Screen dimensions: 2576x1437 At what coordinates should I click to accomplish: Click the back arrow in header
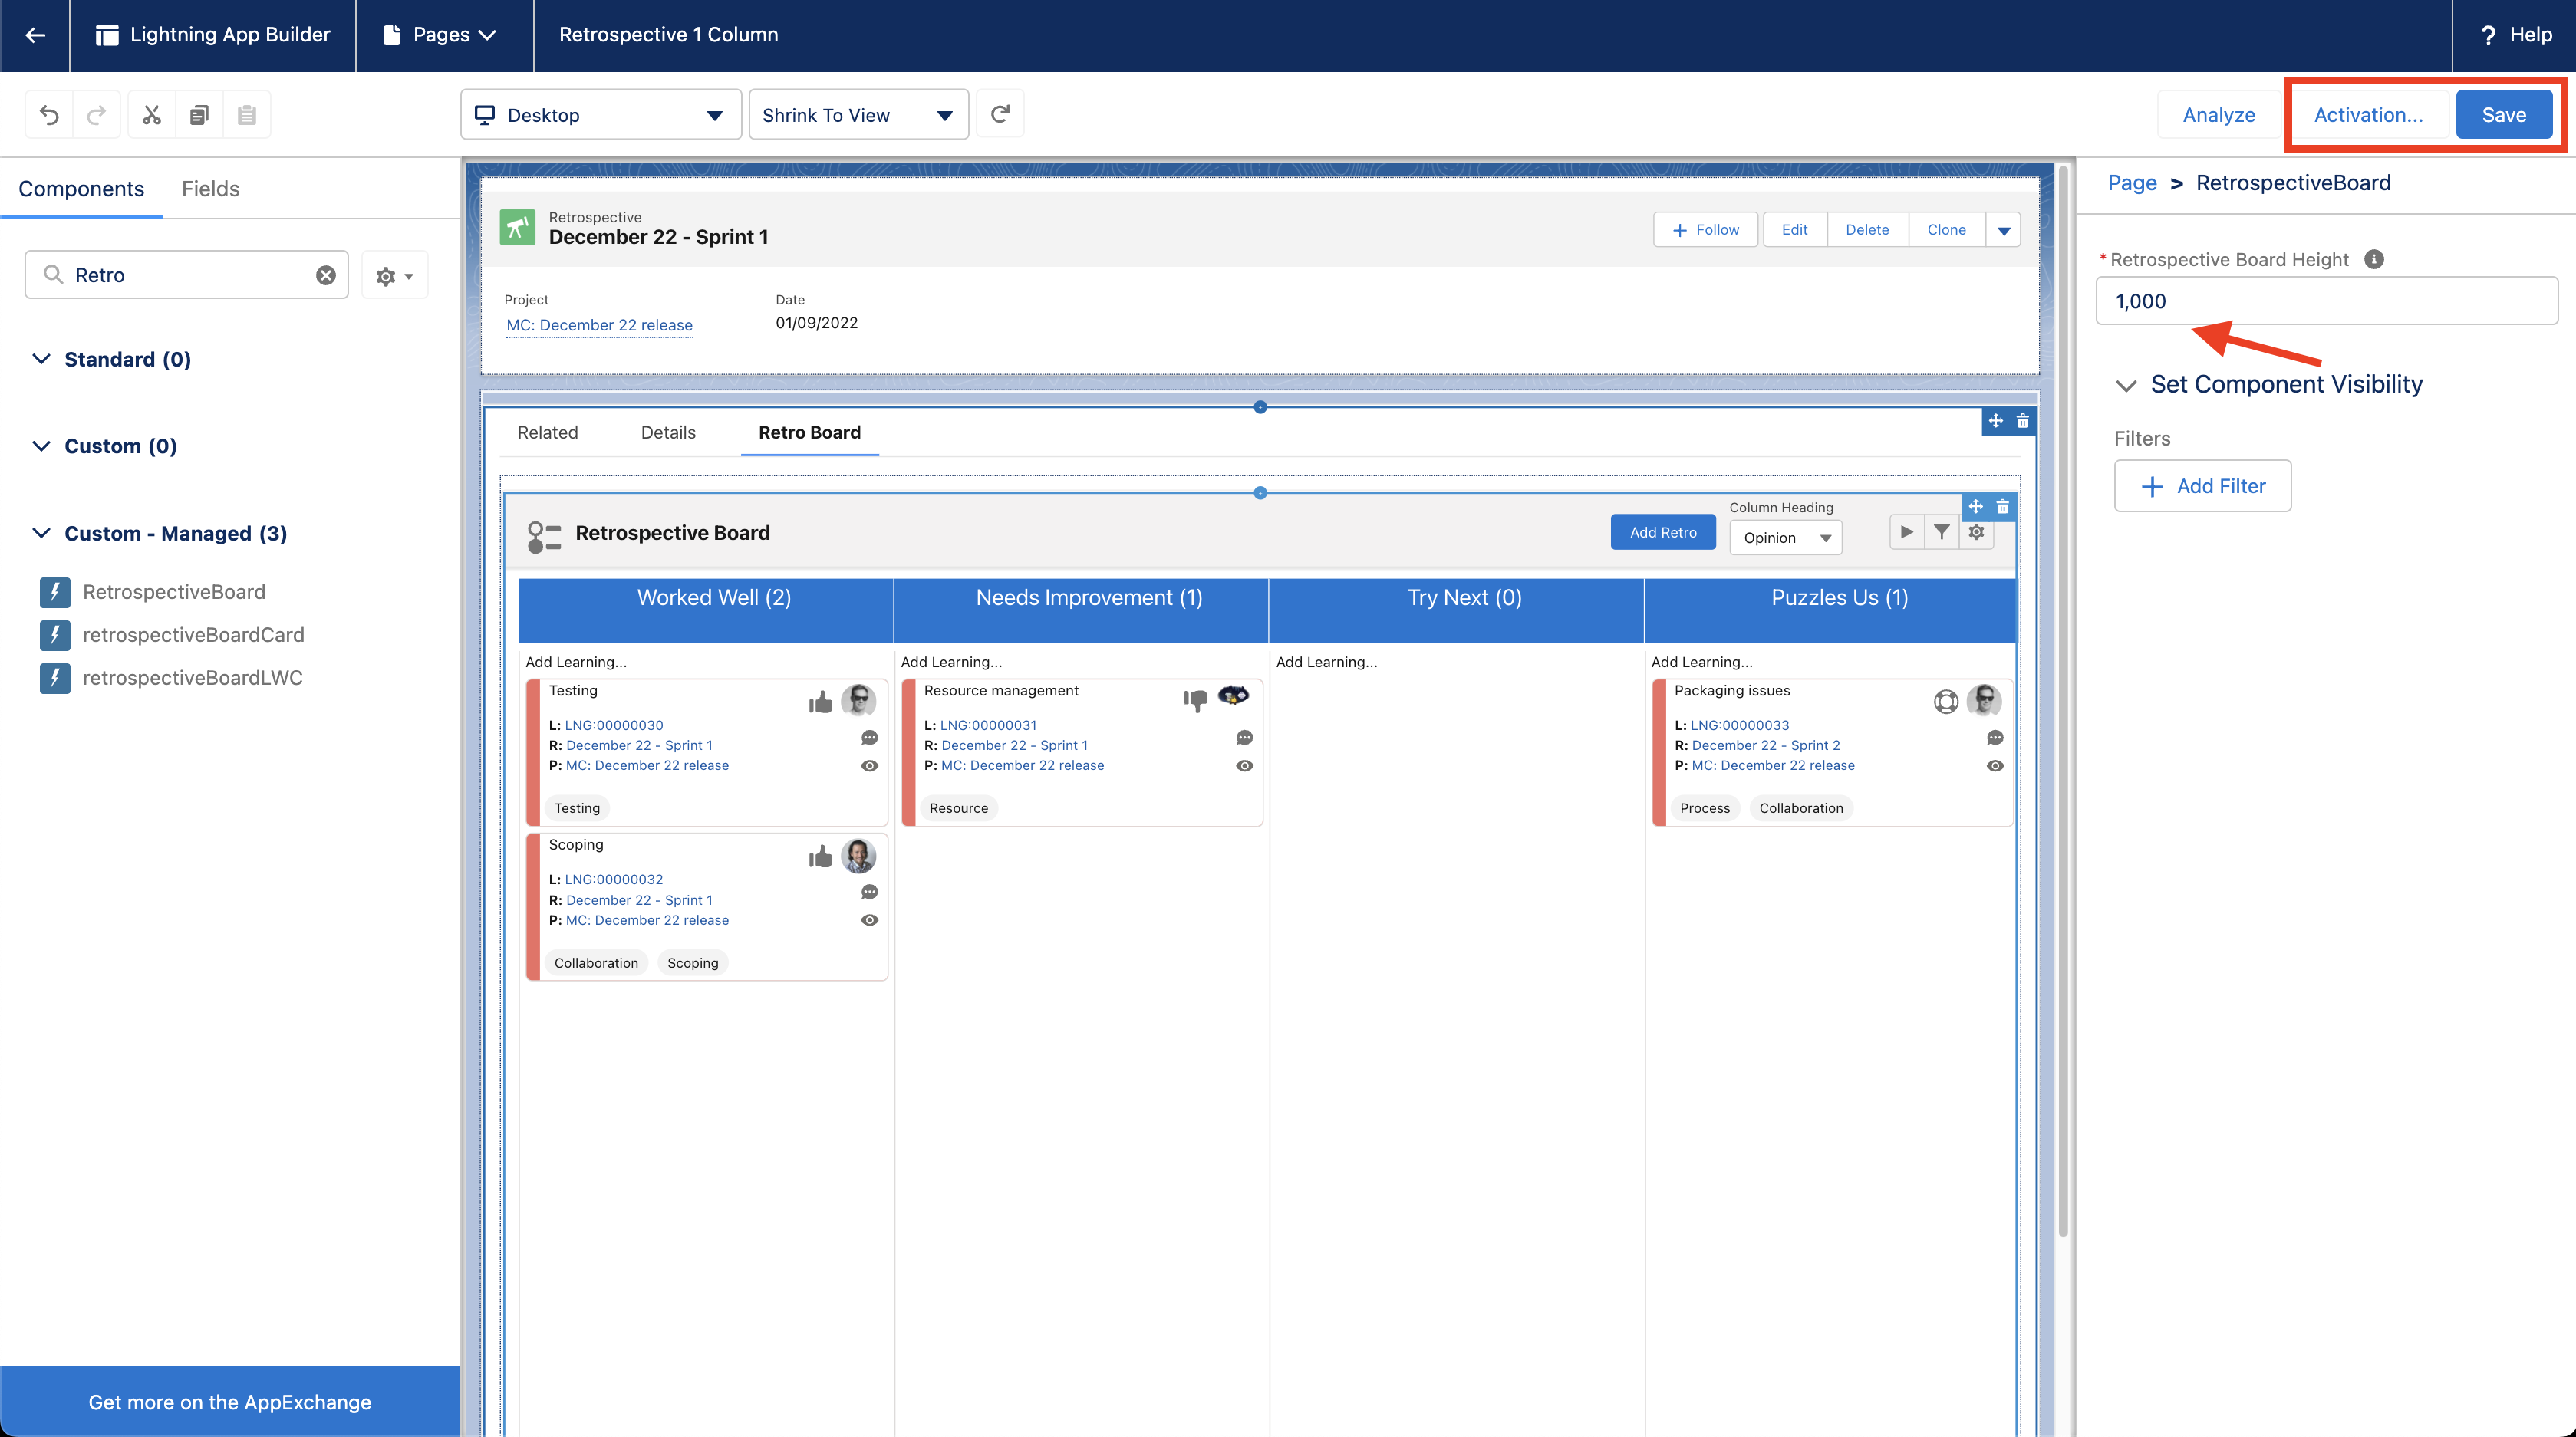[x=35, y=35]
